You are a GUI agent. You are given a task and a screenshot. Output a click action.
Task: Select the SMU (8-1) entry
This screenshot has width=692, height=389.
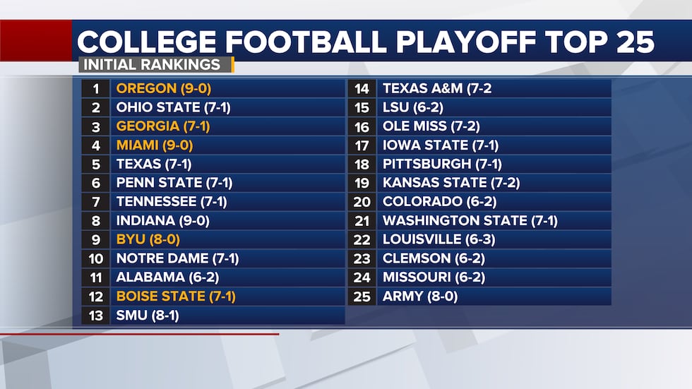click(213, 316)
